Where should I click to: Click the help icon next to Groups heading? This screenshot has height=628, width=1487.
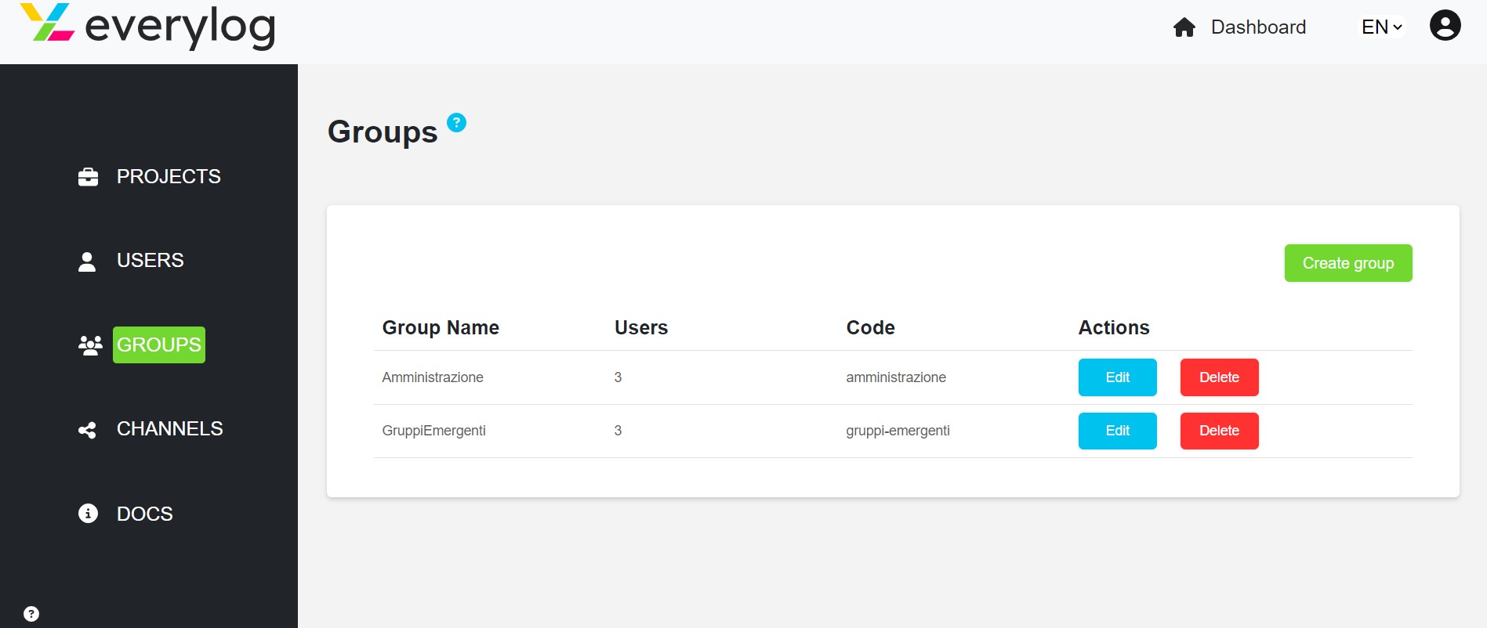click(456, 123)
